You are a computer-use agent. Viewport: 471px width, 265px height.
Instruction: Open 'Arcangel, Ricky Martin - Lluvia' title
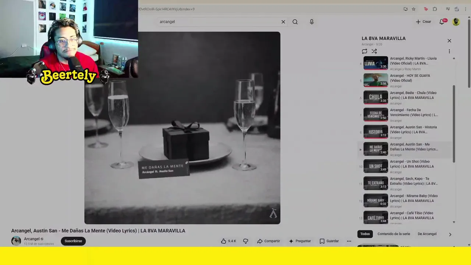[x=413, y=61]
